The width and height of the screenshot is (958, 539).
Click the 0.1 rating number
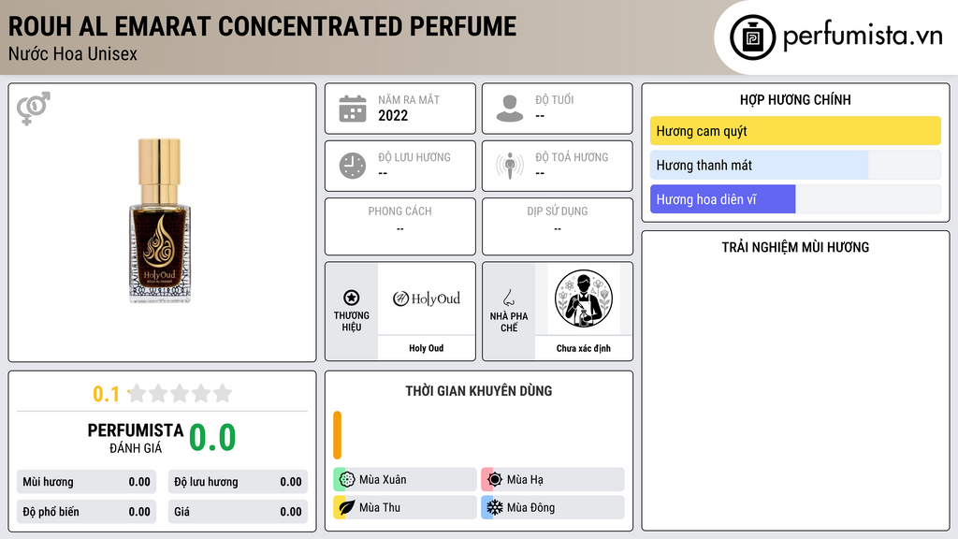[x=106, y=394]
